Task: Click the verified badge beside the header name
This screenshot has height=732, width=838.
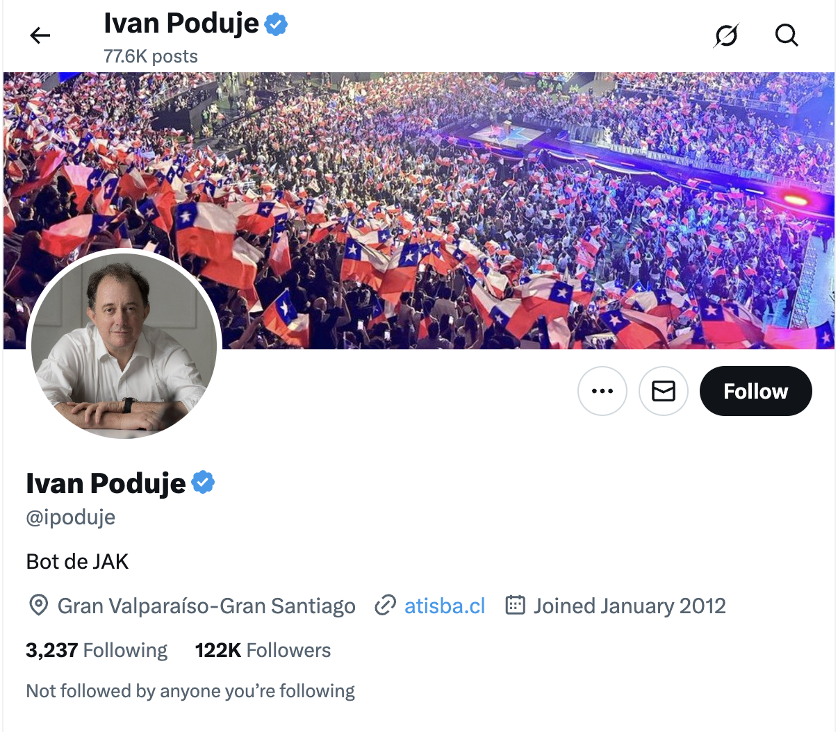Action: [276, 24]
